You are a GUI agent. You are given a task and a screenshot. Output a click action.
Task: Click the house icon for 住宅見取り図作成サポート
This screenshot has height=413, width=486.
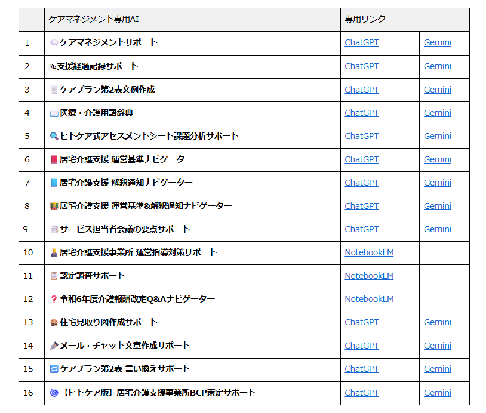(54, 322)
